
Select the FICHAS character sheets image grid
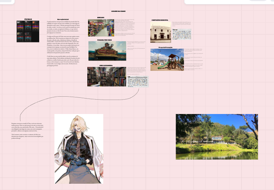pyautogui.click(x=28, y=31)
